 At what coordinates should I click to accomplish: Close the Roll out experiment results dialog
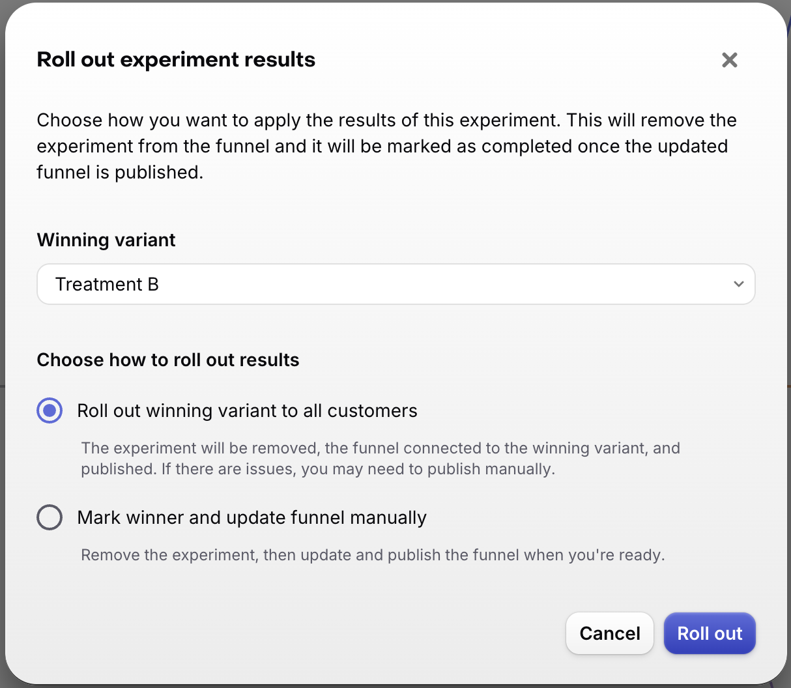(729, 60)
